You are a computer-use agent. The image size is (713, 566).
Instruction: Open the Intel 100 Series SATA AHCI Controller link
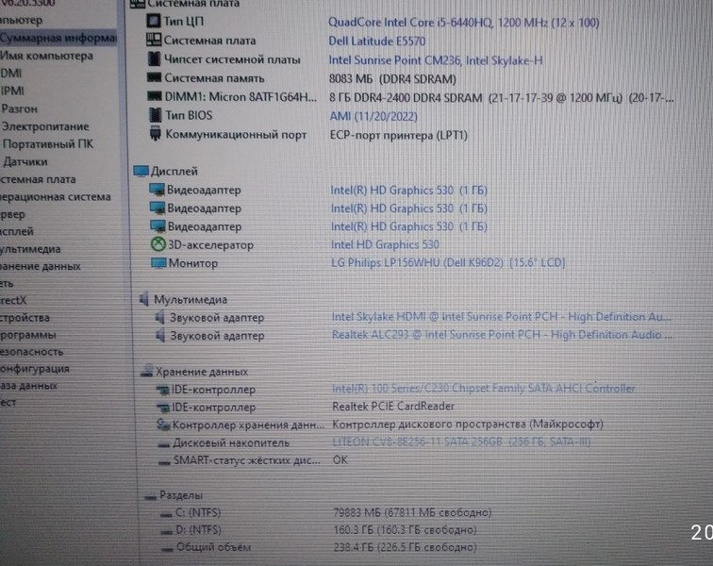coord(484,389)
